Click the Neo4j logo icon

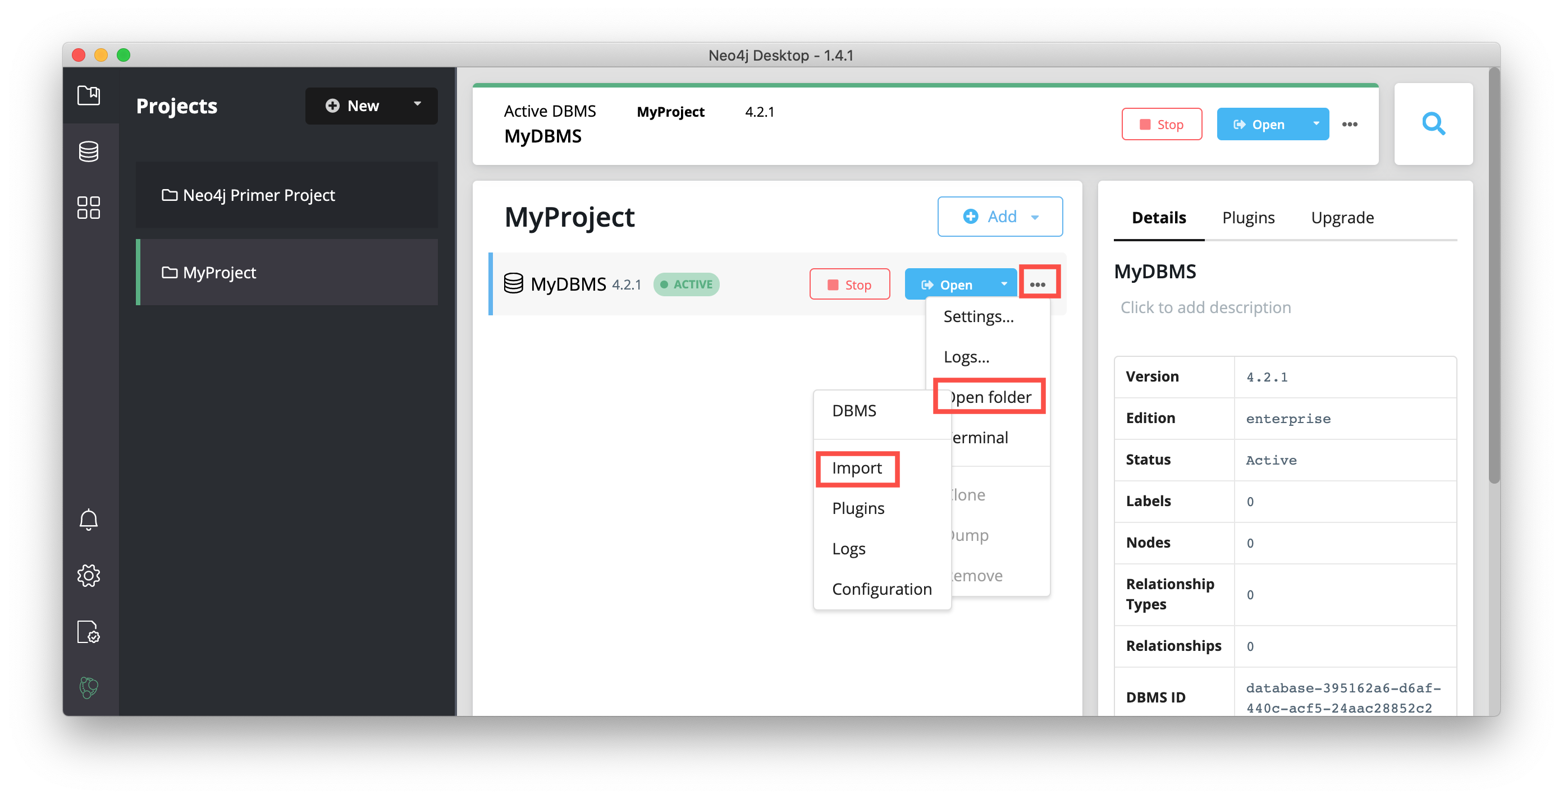click(89, 687)
